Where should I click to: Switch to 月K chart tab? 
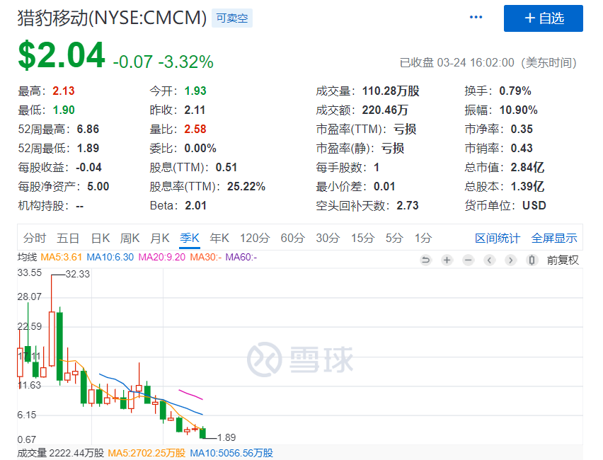click(159, 238)
